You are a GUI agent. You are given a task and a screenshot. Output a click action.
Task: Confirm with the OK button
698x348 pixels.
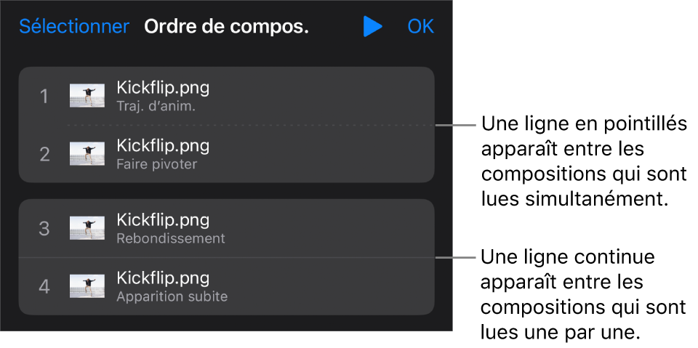tap(420, 27)
